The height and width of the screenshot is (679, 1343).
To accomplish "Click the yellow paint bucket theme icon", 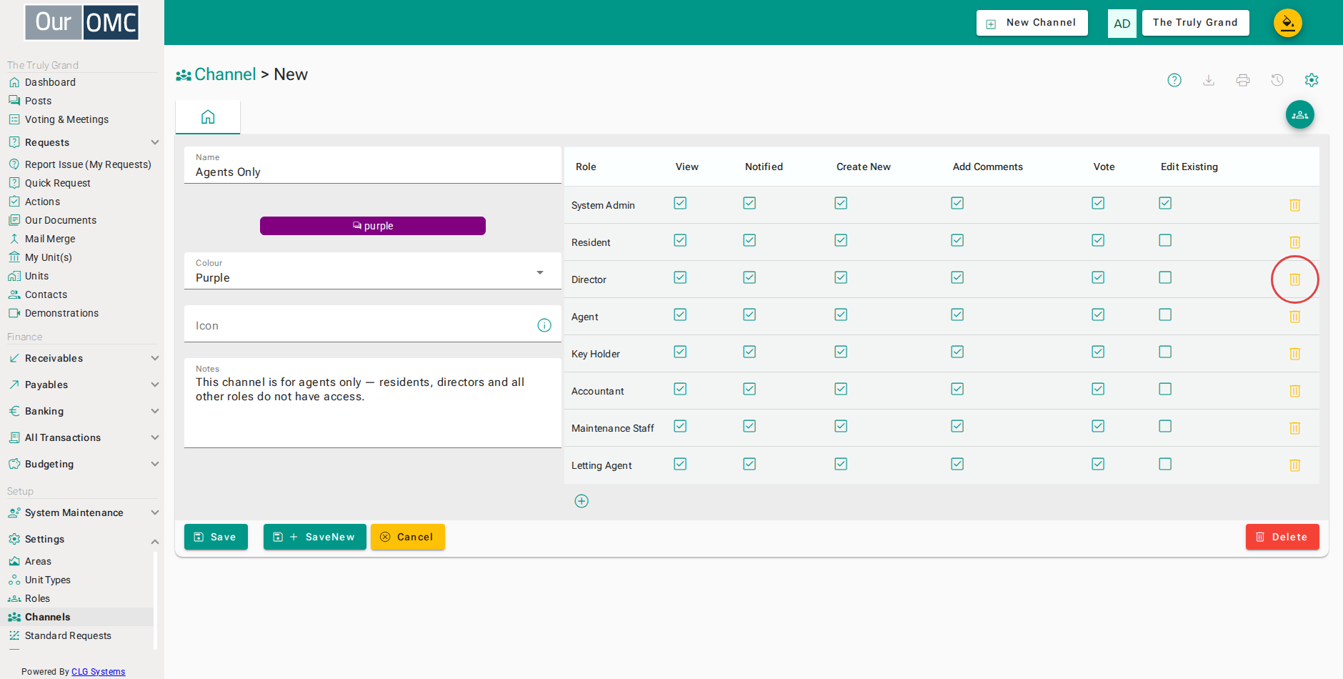I will [1288, 23].
